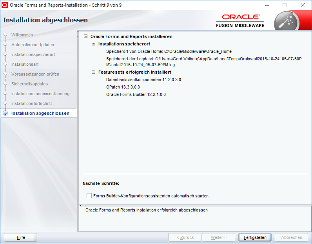This screenshot has width=312, height=244.
Task: Click the disabled Abbrechen button
Action: (291, 237)
